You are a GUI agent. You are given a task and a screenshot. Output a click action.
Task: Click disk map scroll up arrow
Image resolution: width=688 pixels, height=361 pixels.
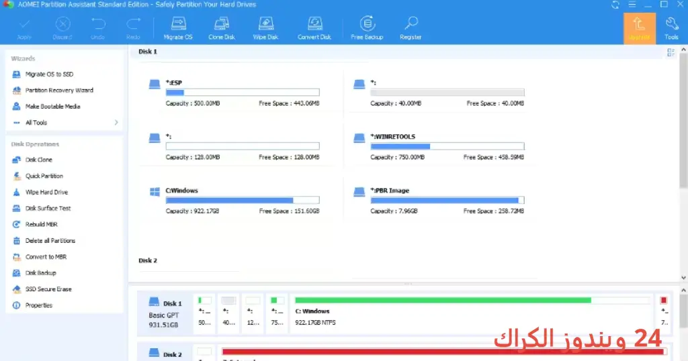pos(683,291)
